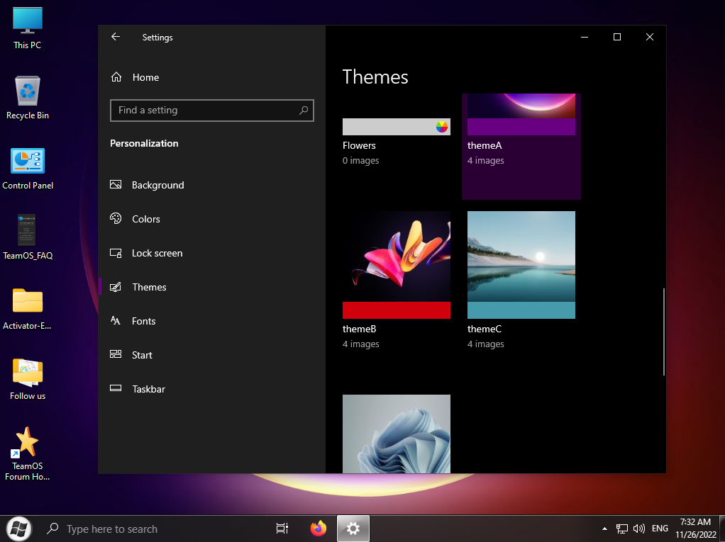The width and height of the screenshot is (725, 542).
Task: Open Background personalization settings
Action: 157,185
